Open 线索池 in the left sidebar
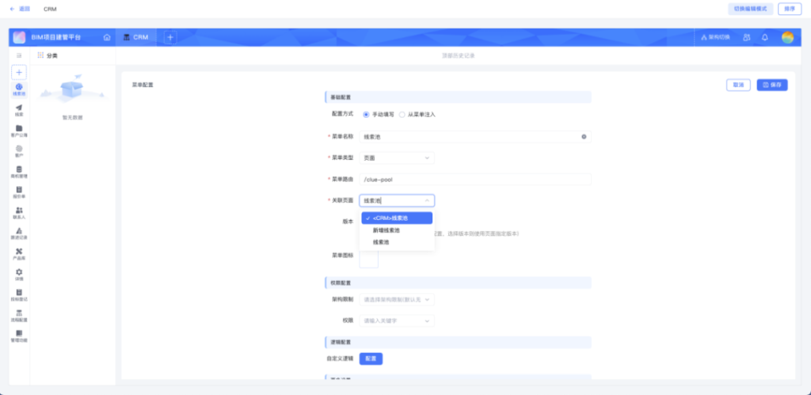The height and width of the screenshot is (395, 811). [19, 89]
